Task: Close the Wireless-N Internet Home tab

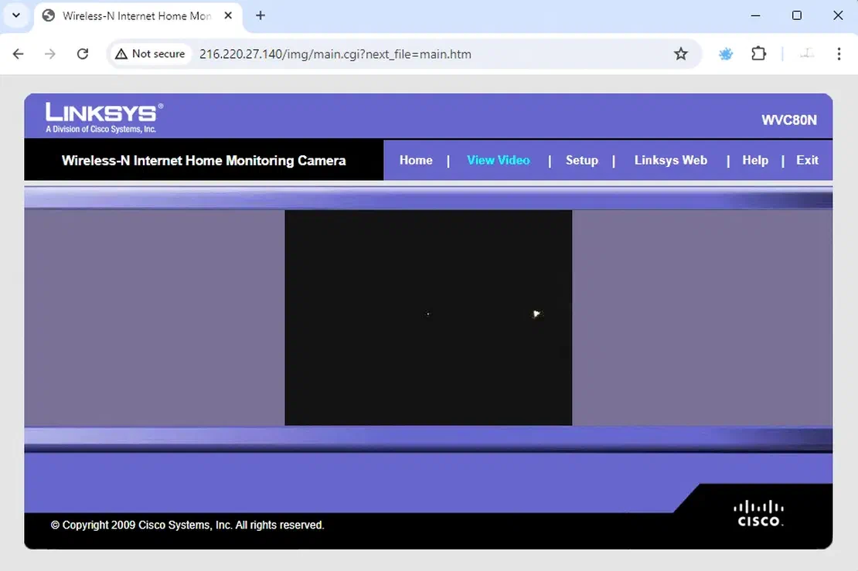Action: click(228, 15)
